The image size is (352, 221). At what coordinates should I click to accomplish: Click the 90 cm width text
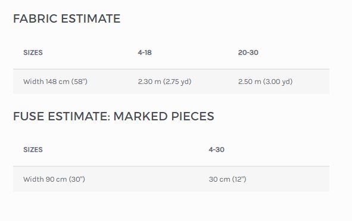tap(56, 179)
